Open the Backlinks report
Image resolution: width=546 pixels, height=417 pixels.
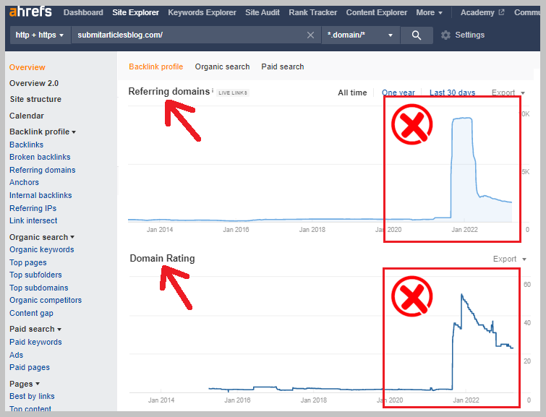click(27, 145)
